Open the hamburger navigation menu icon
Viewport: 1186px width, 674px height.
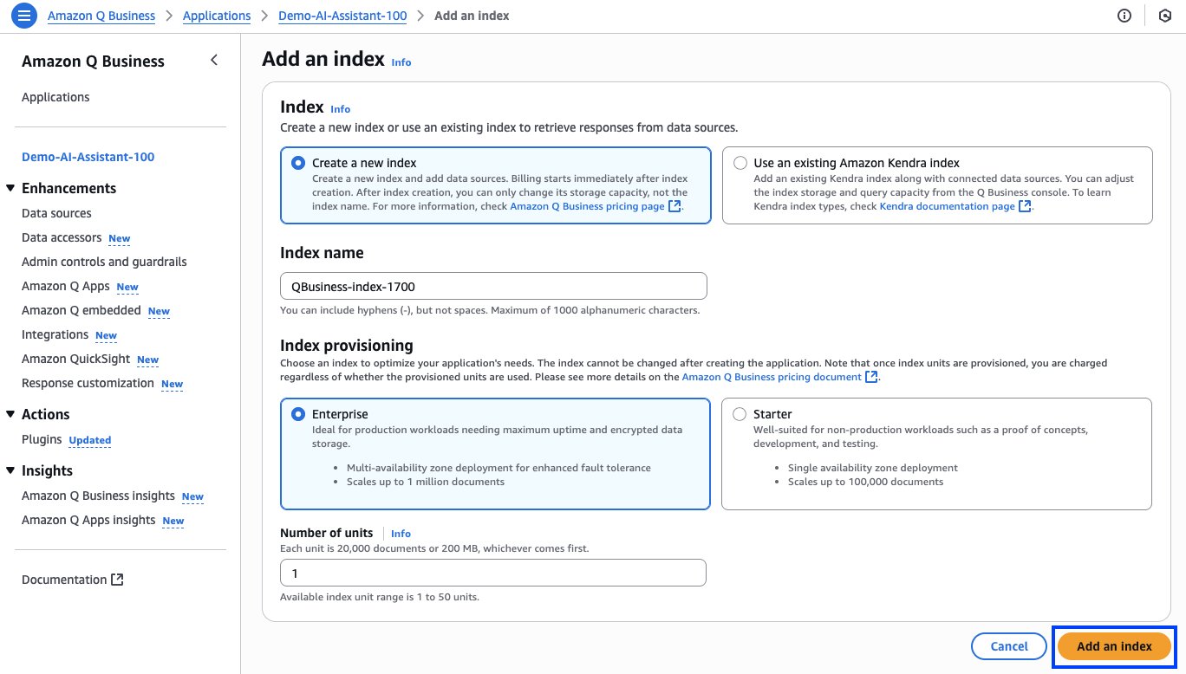pos(24,16)
